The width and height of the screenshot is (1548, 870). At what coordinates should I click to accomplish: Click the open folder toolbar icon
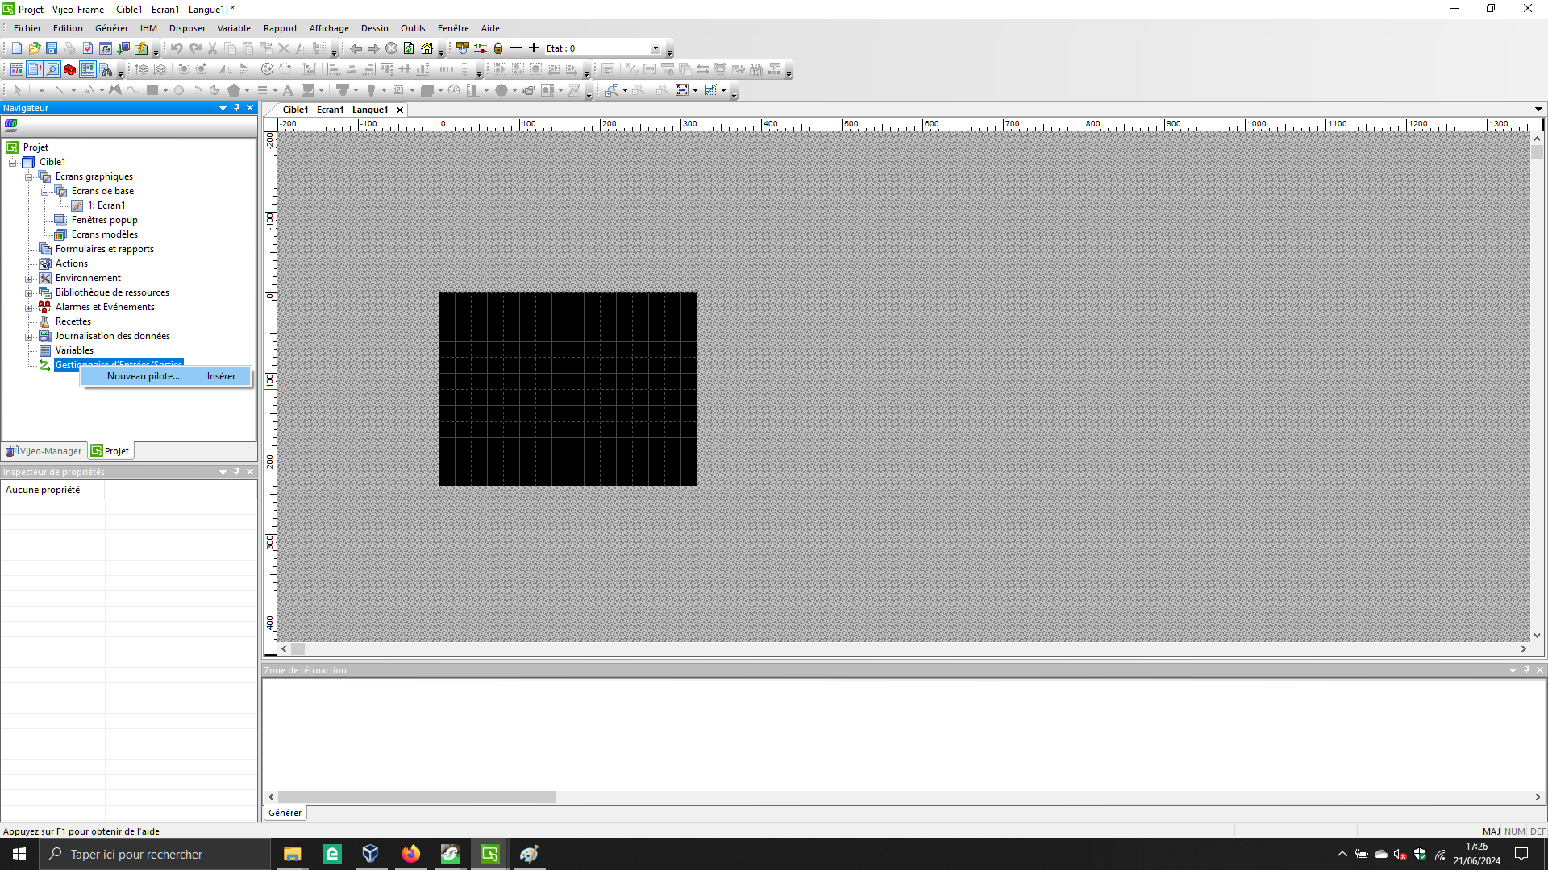click(34, 48)
